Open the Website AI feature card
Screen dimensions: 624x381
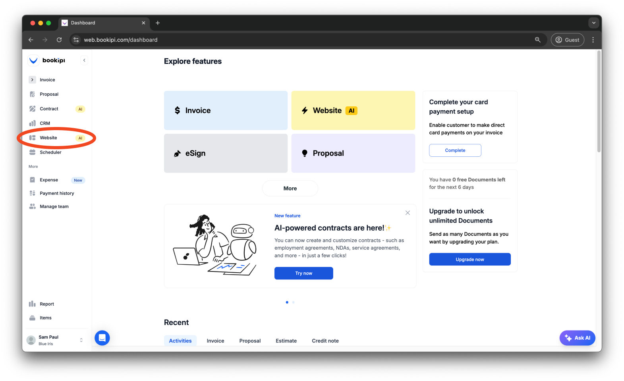pos(353,110)
